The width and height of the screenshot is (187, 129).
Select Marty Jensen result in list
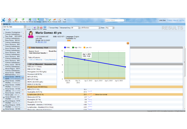click(x=13, y=65)
